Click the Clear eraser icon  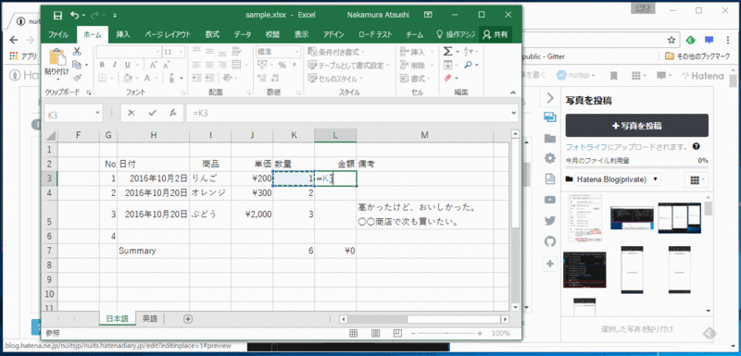tap(448, 78)
